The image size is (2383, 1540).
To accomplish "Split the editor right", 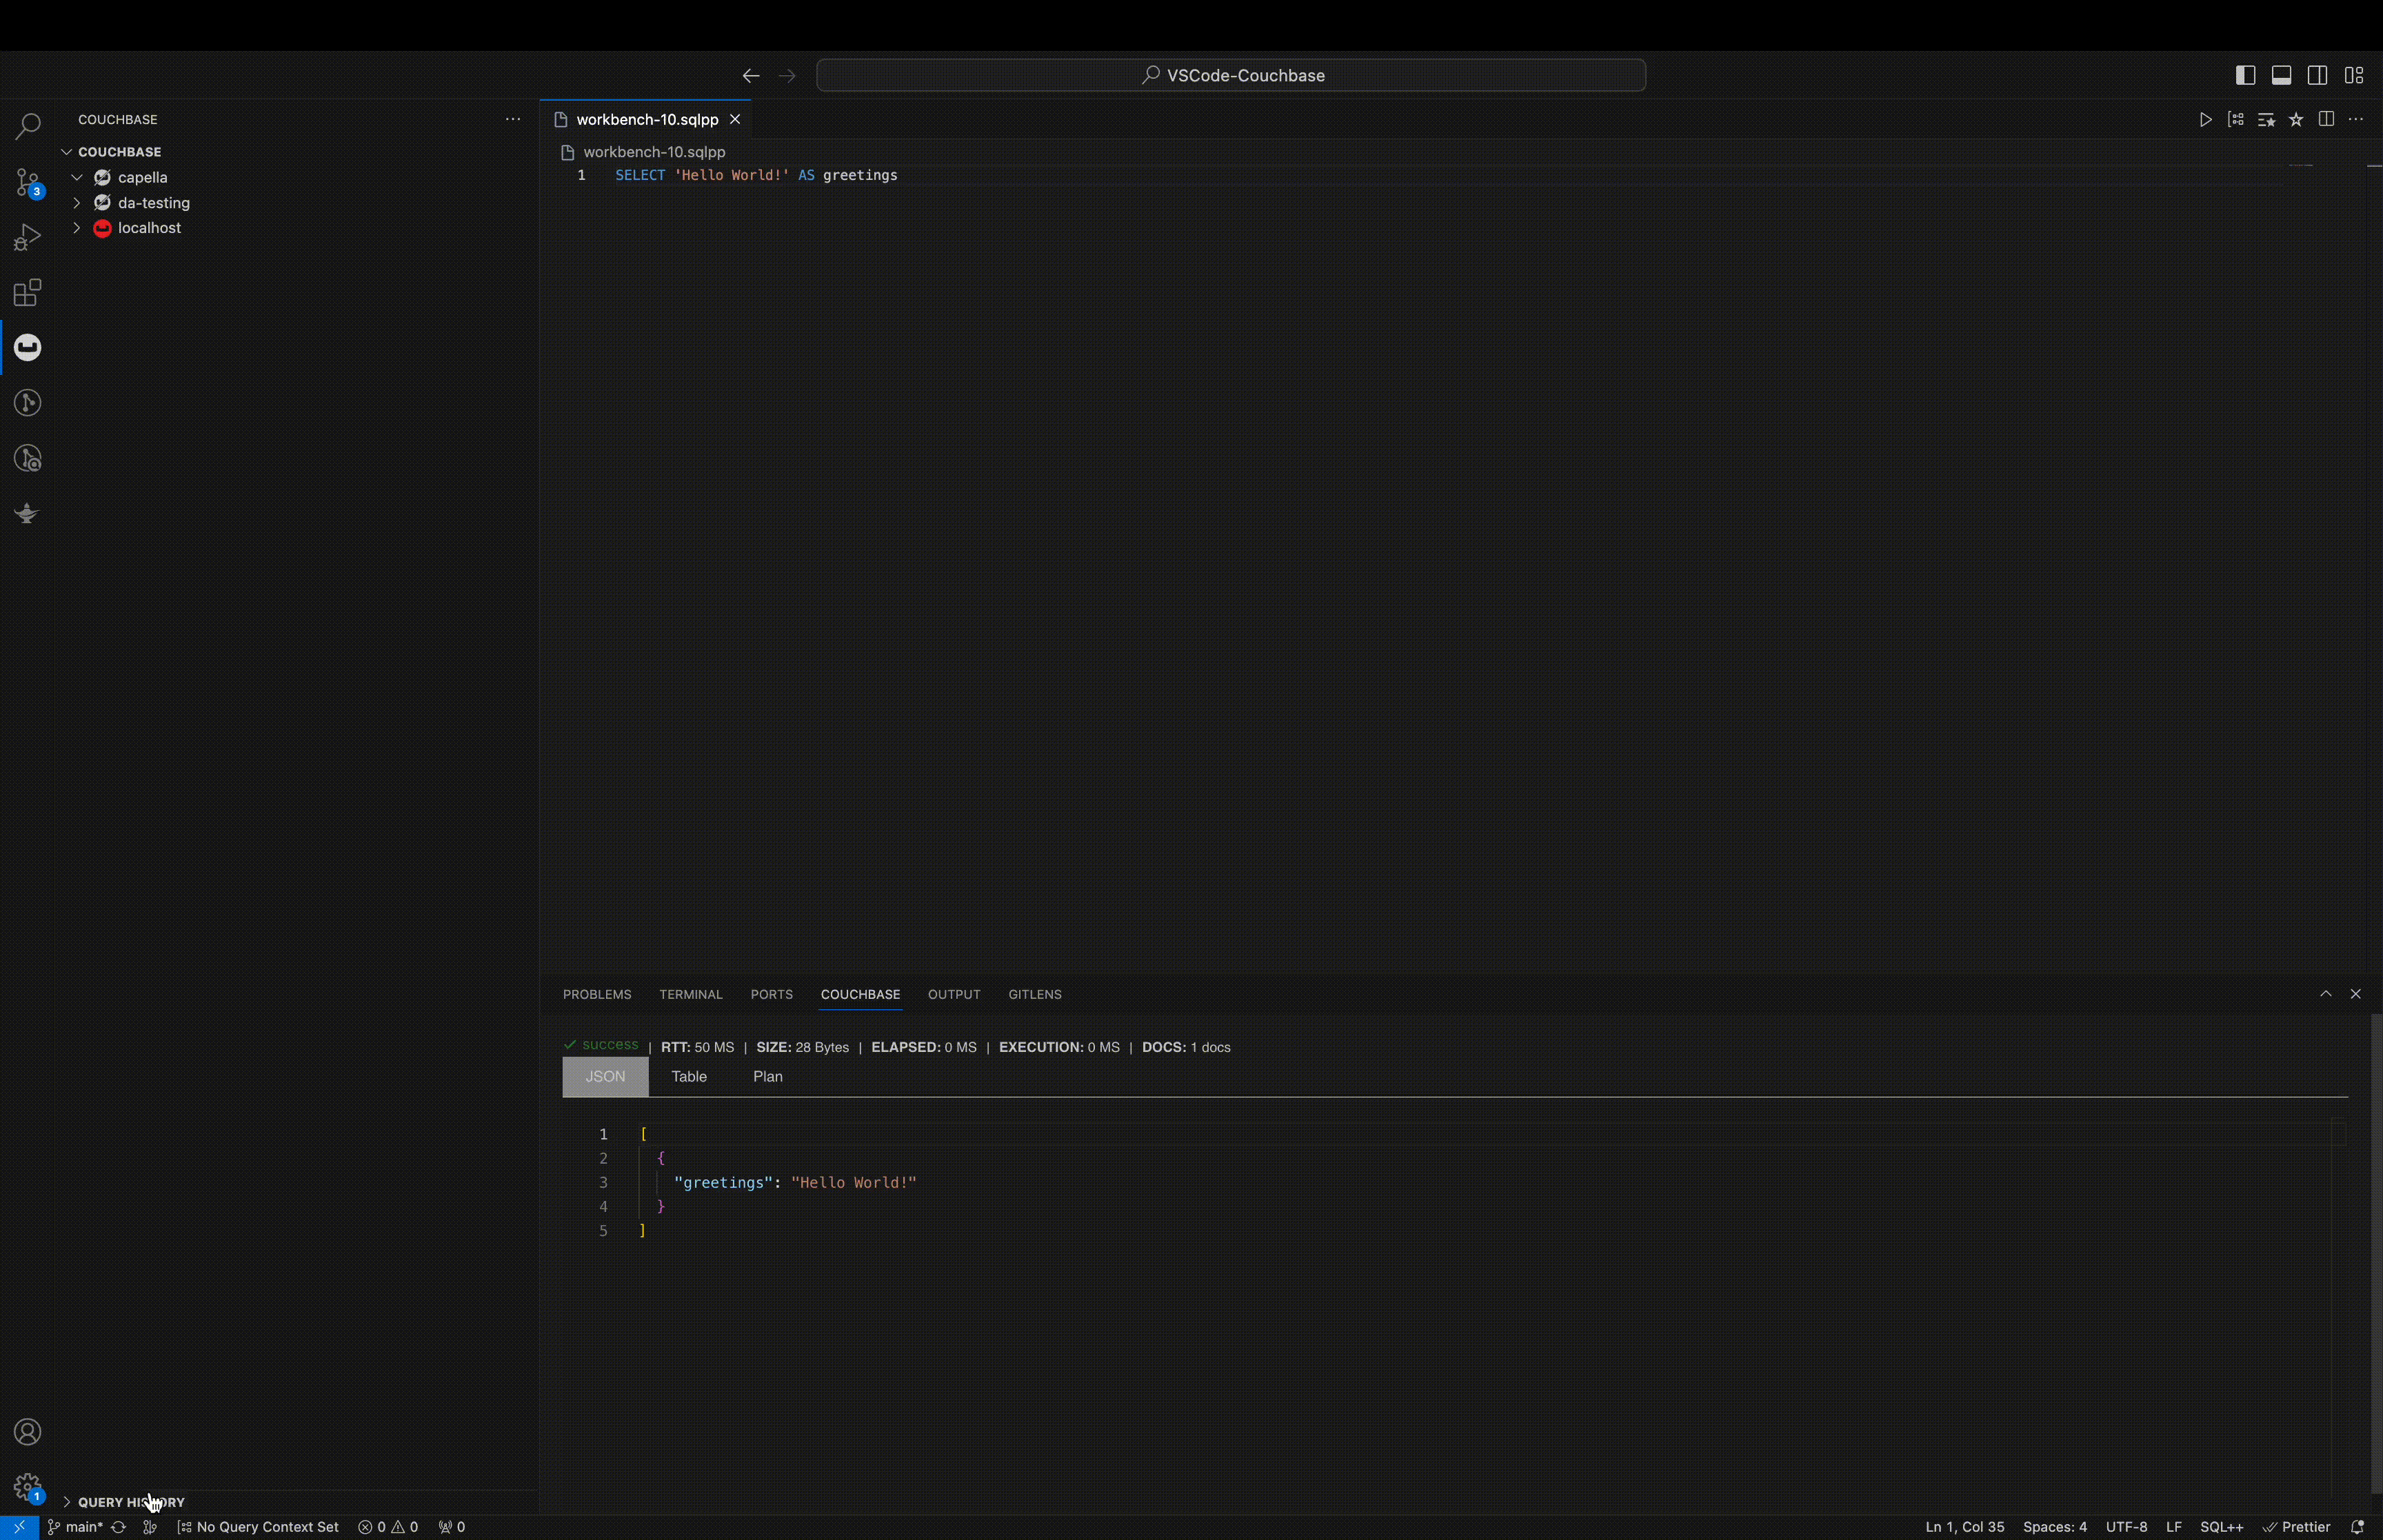I will coord(2326,119).
